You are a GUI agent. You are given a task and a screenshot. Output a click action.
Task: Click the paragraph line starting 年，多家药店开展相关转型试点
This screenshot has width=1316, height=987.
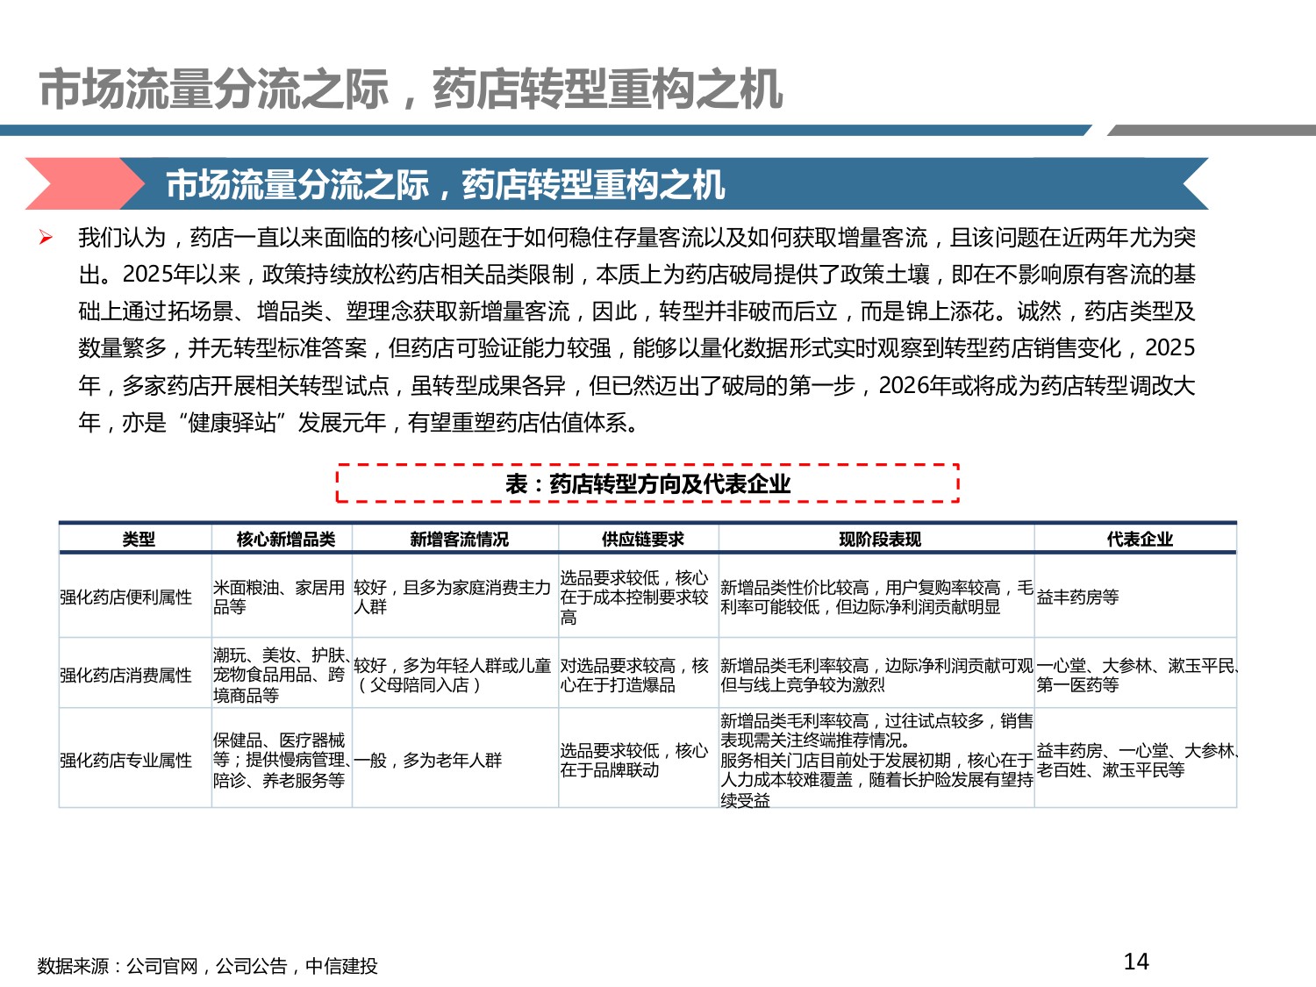click(637, 386)
